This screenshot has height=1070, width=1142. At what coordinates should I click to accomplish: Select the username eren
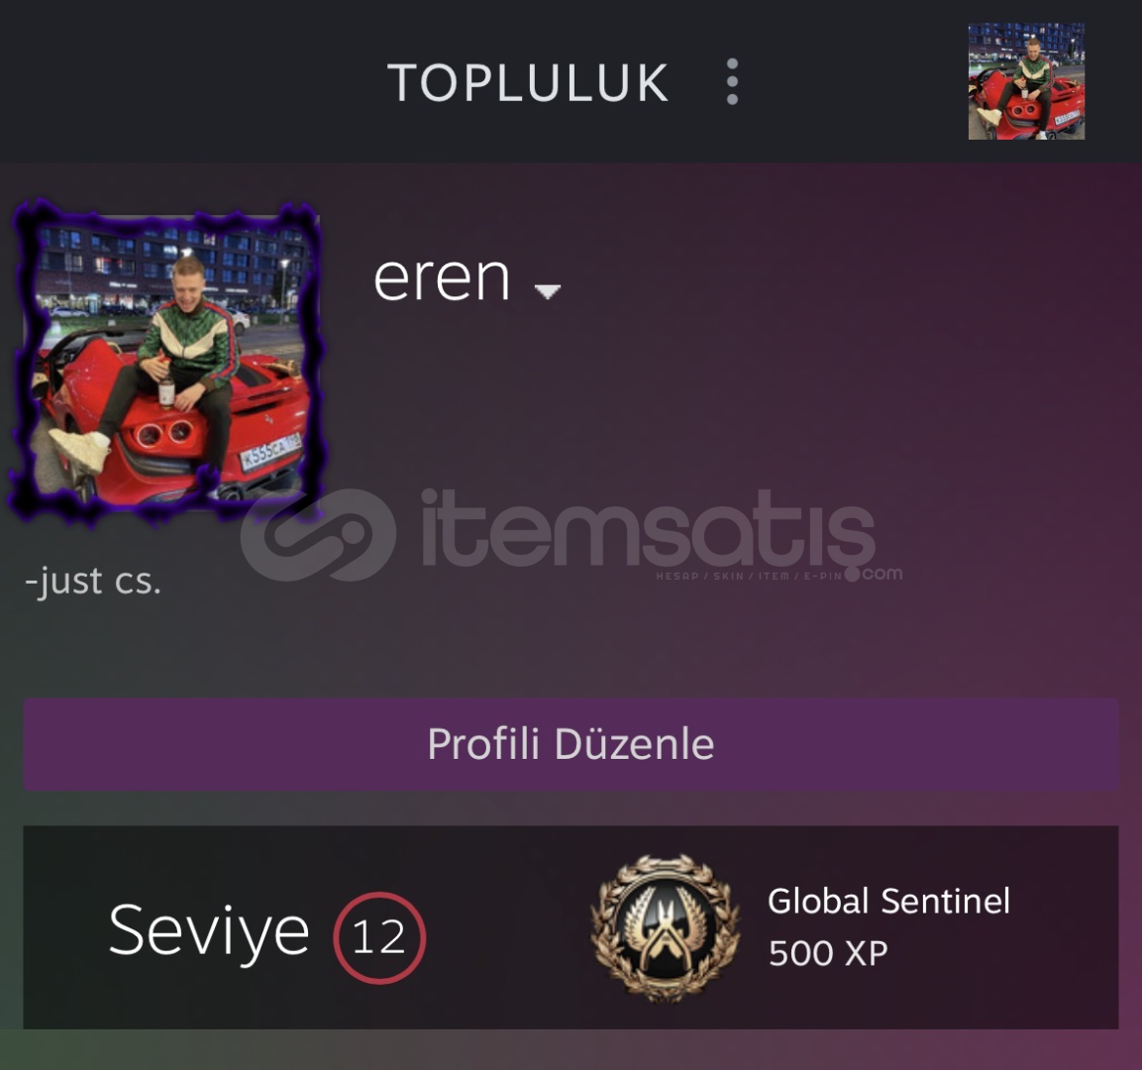[442, 277]
